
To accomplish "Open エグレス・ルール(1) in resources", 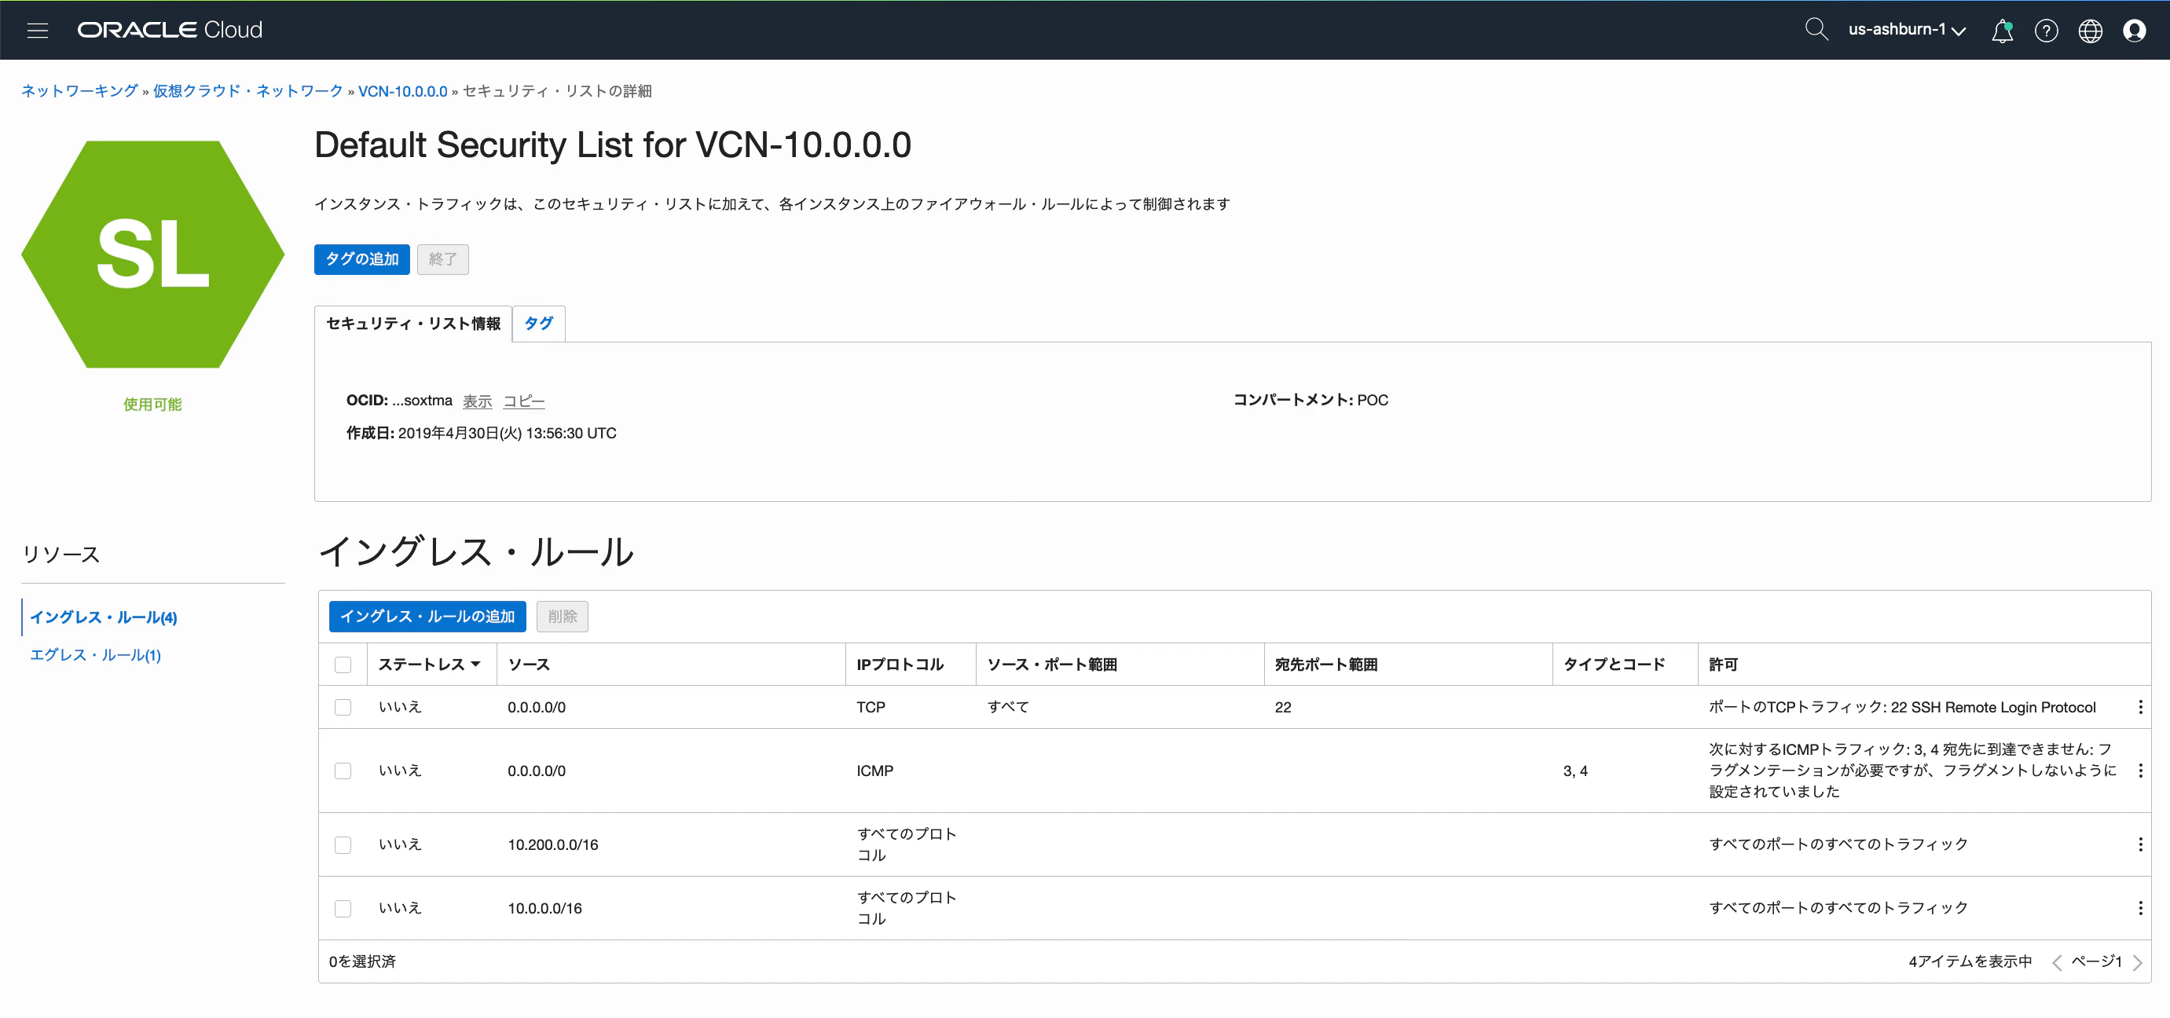I will tap(95, 655).
